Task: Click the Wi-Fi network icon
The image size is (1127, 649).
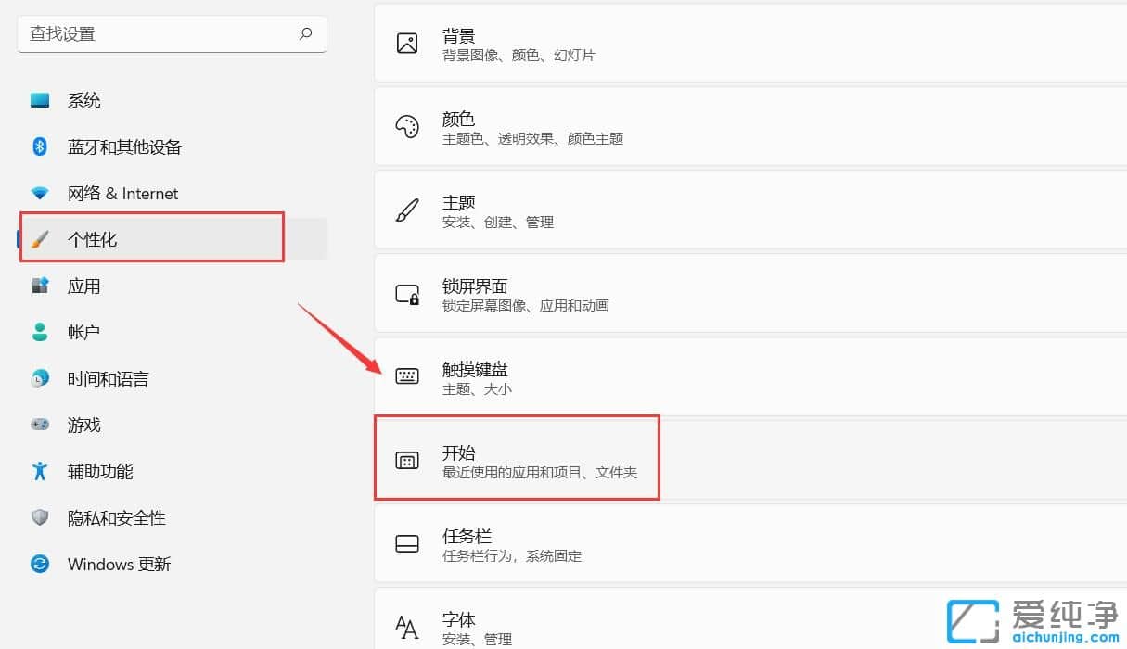Action: pos(40,194)
